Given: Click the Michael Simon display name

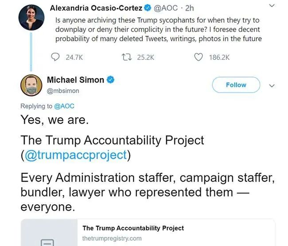Looking at the screenshot, I should tap(75, 80).
